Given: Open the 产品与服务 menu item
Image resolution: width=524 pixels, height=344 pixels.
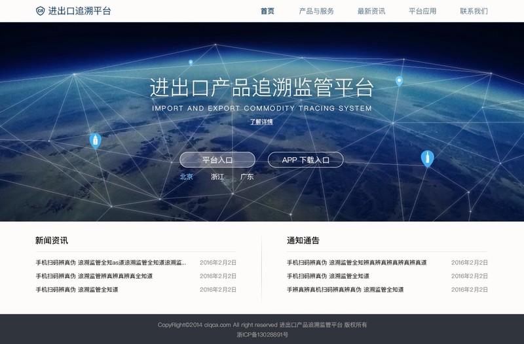Looking at the screenshot, I should [x=316, y=11].
